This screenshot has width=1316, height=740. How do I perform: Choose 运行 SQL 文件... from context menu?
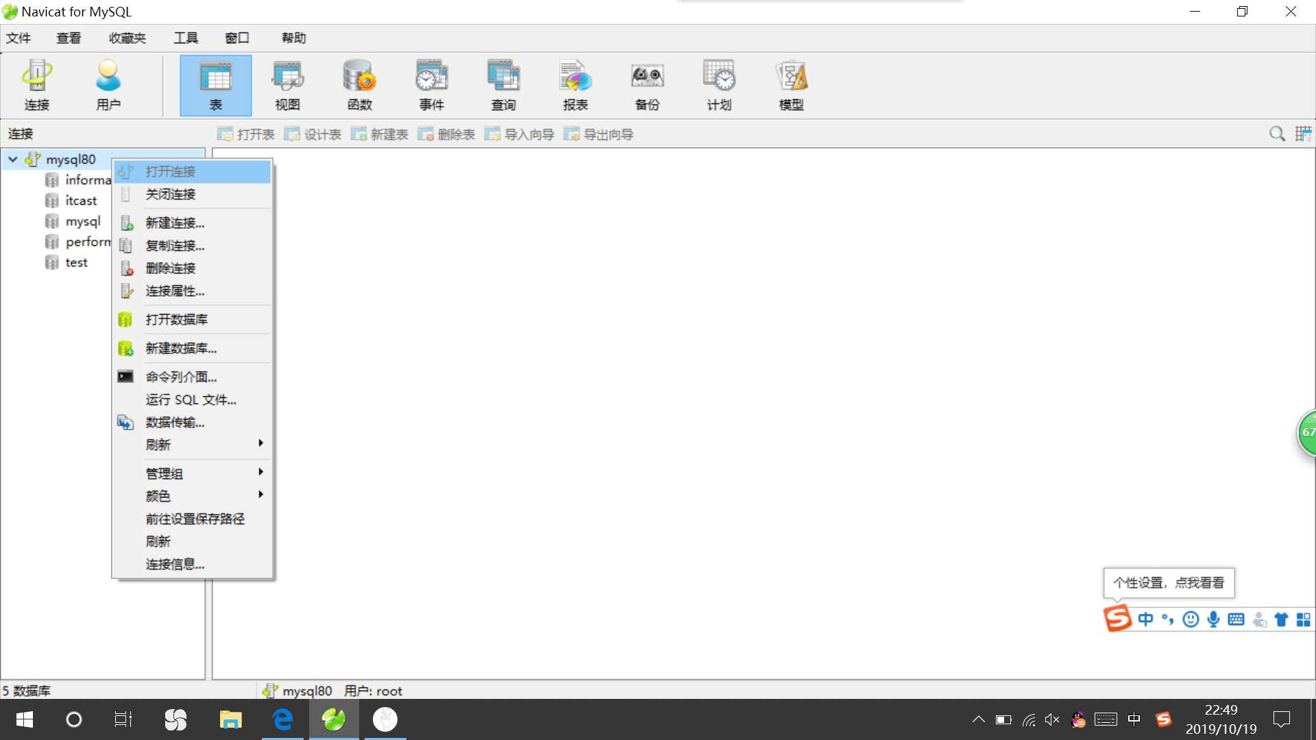(x=193, y=399)
